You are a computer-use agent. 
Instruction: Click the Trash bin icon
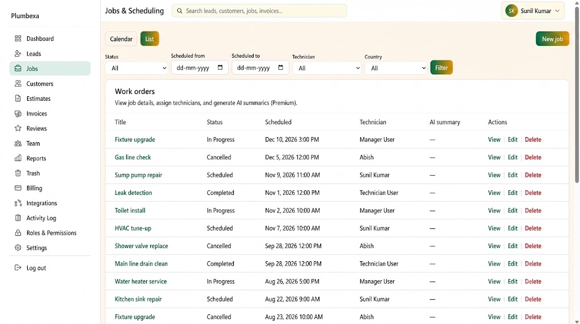pos(18,173)
